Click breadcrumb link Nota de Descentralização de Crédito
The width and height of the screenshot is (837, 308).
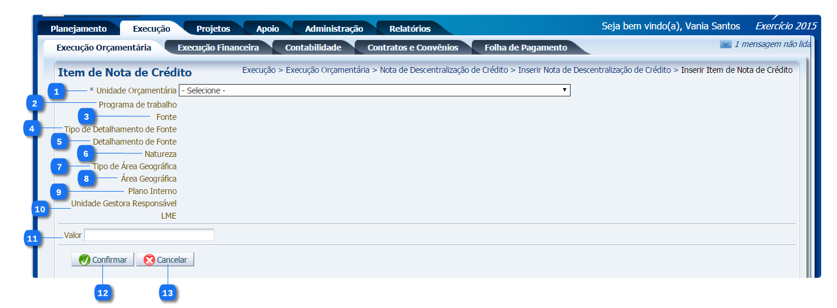(443, 70)
